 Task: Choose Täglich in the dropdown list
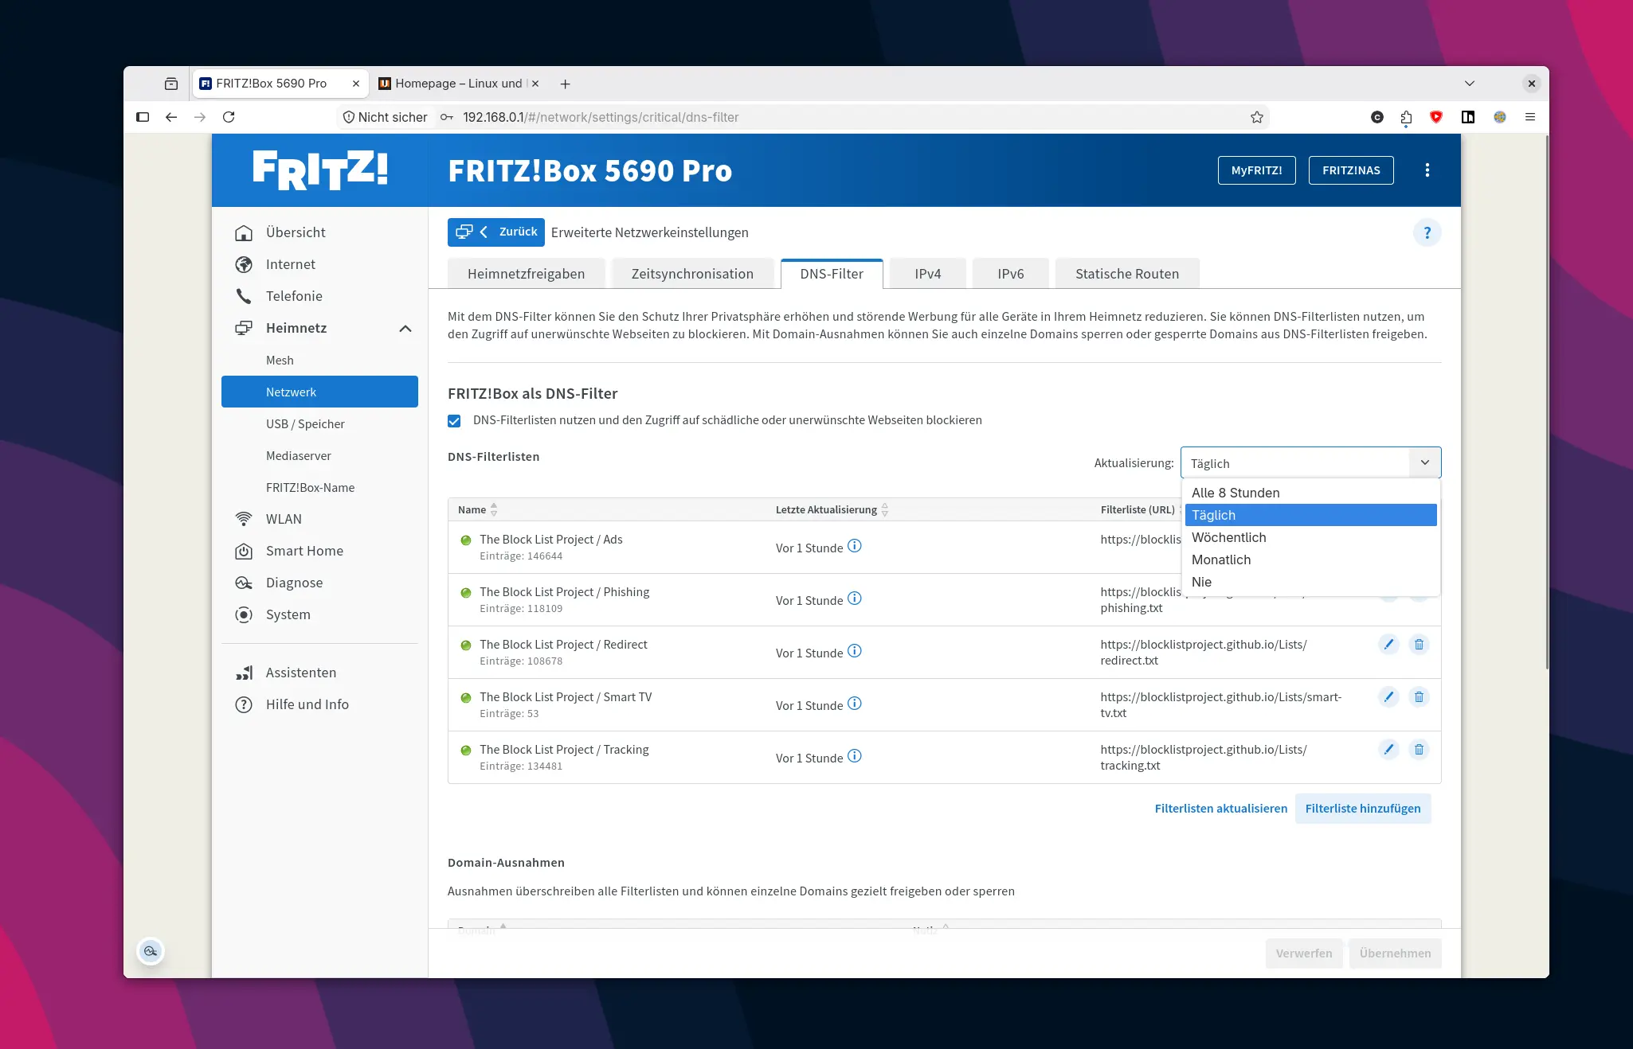click(1310, 515)
